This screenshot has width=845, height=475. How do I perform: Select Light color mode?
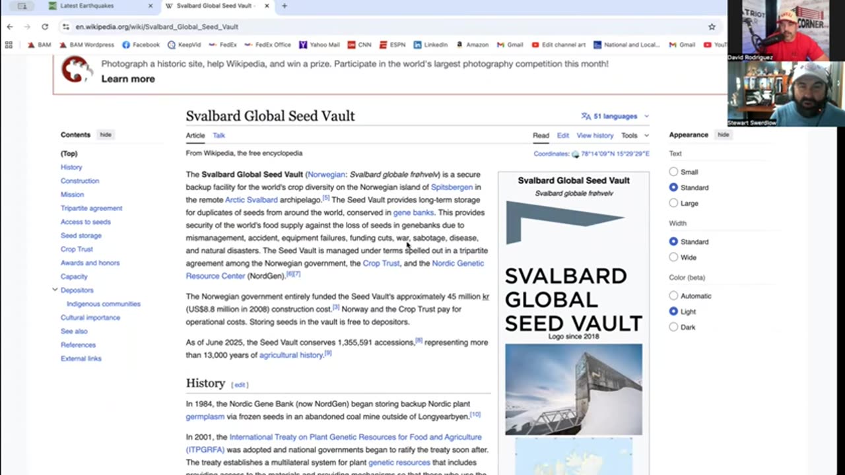[x=673, y=311]
